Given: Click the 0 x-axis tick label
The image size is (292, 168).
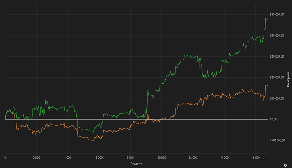Looking at the screenshot, I should pos(5,158).
